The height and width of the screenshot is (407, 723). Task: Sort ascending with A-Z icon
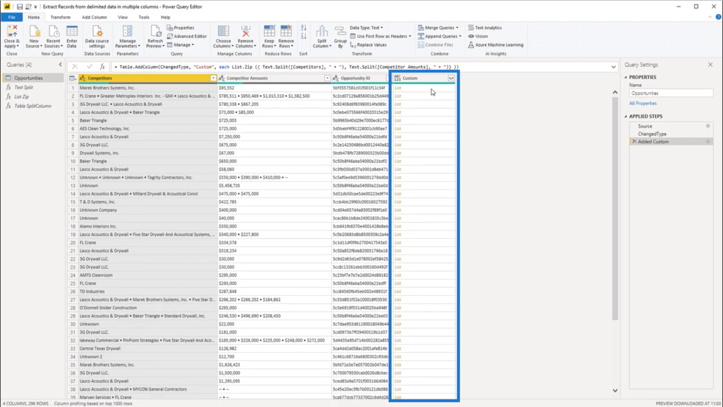[x=303, y=28]
